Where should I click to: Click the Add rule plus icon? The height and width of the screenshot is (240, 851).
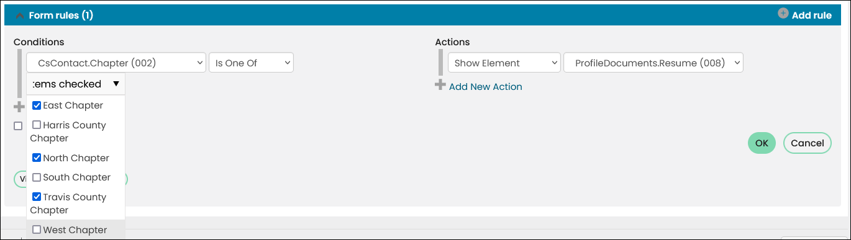tap(783, 14)
